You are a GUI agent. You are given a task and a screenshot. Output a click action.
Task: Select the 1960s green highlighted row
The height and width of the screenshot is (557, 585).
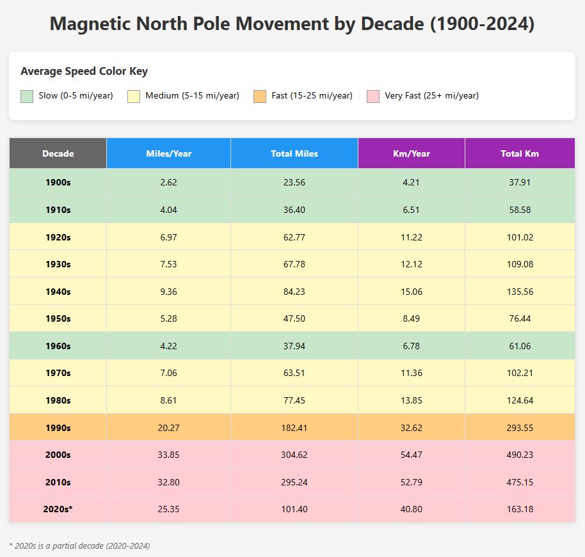(x=292, y=345)
